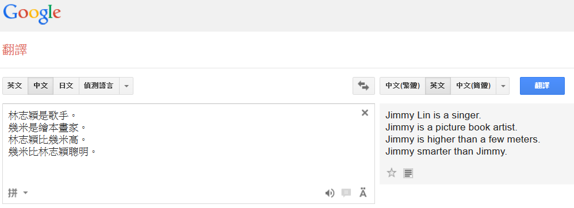Click inside the Chinese source text box
574x208 pixels.
(189, 153)
